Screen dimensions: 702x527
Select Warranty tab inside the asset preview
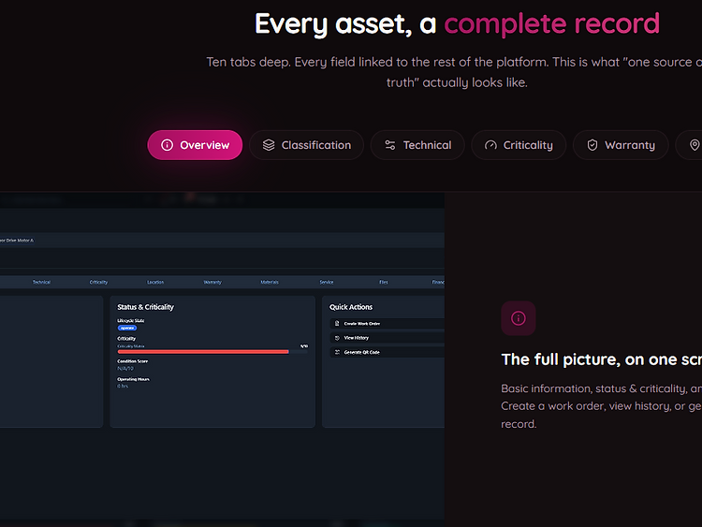(212, 282)
